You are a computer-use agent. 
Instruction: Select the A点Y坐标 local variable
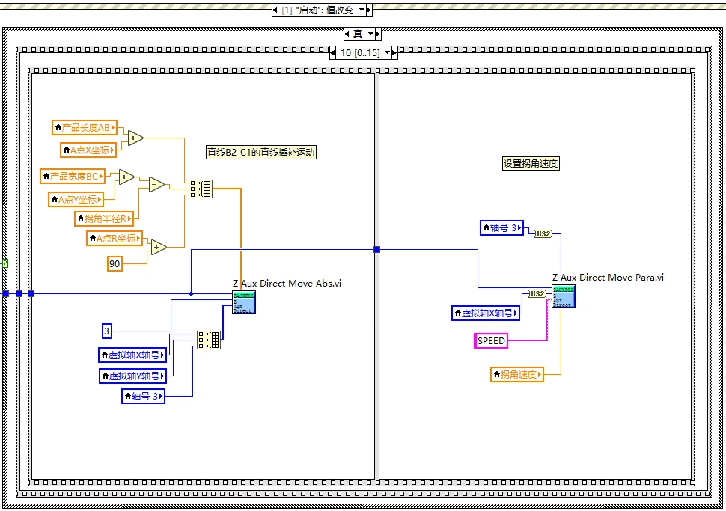click(x=76, y=200)
